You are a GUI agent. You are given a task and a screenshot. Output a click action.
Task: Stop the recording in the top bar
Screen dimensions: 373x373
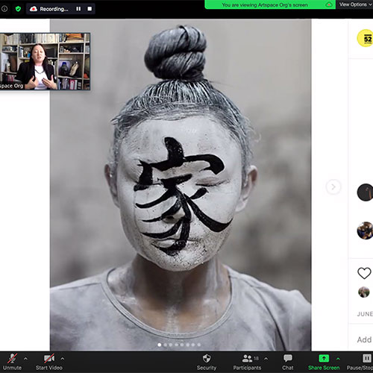tap(90, 9)
